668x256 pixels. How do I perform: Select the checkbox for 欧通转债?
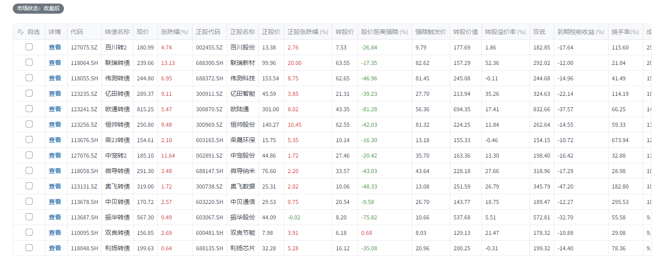(29, 109)
